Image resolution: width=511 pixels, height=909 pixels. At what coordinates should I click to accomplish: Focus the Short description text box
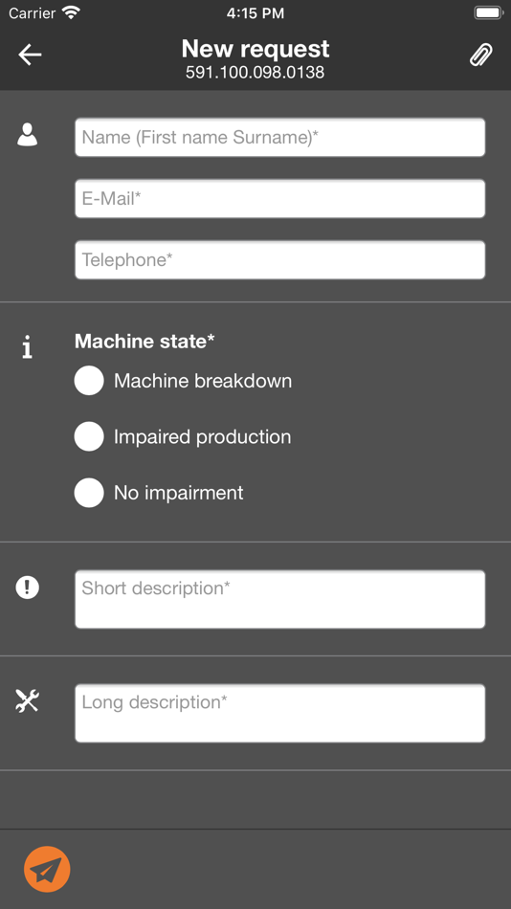coord(279,599)
